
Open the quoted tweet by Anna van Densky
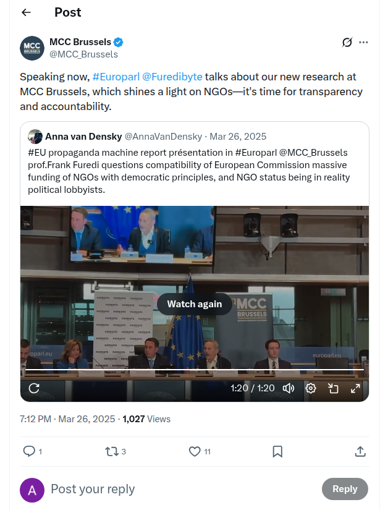(x=194, y=170)
